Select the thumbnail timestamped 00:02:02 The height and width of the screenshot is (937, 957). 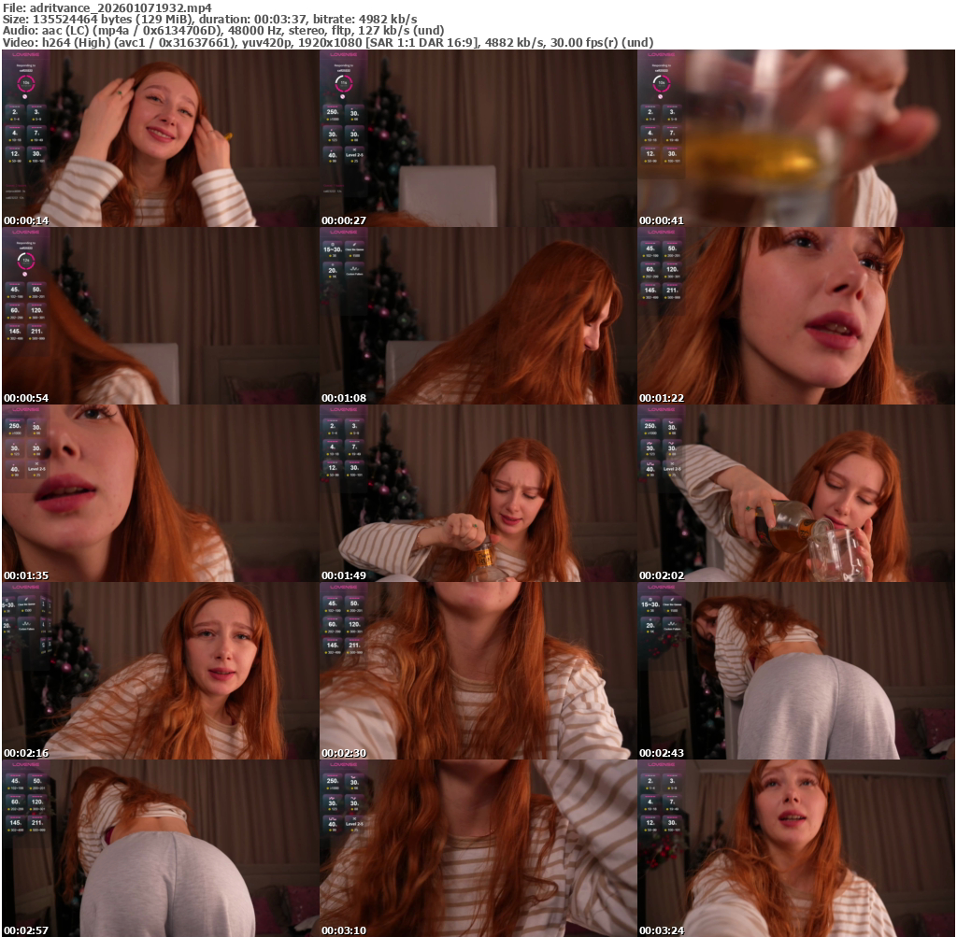(796, 493)
